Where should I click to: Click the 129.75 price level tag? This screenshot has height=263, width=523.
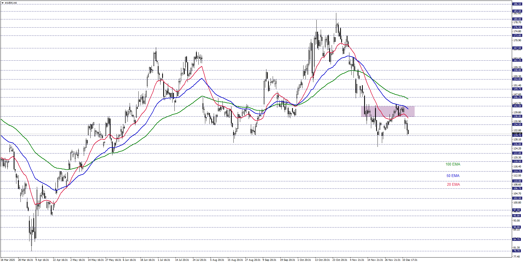click(517, 135)
